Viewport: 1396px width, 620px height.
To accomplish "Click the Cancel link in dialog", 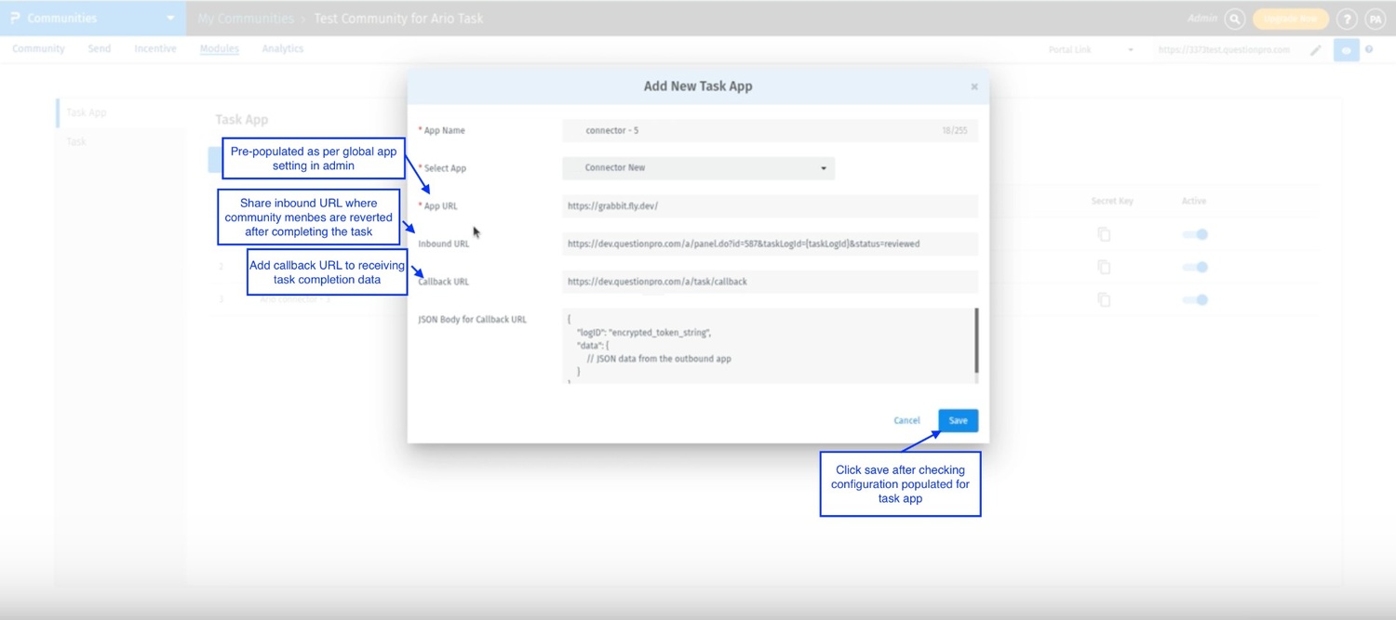I will click(906, 421).
